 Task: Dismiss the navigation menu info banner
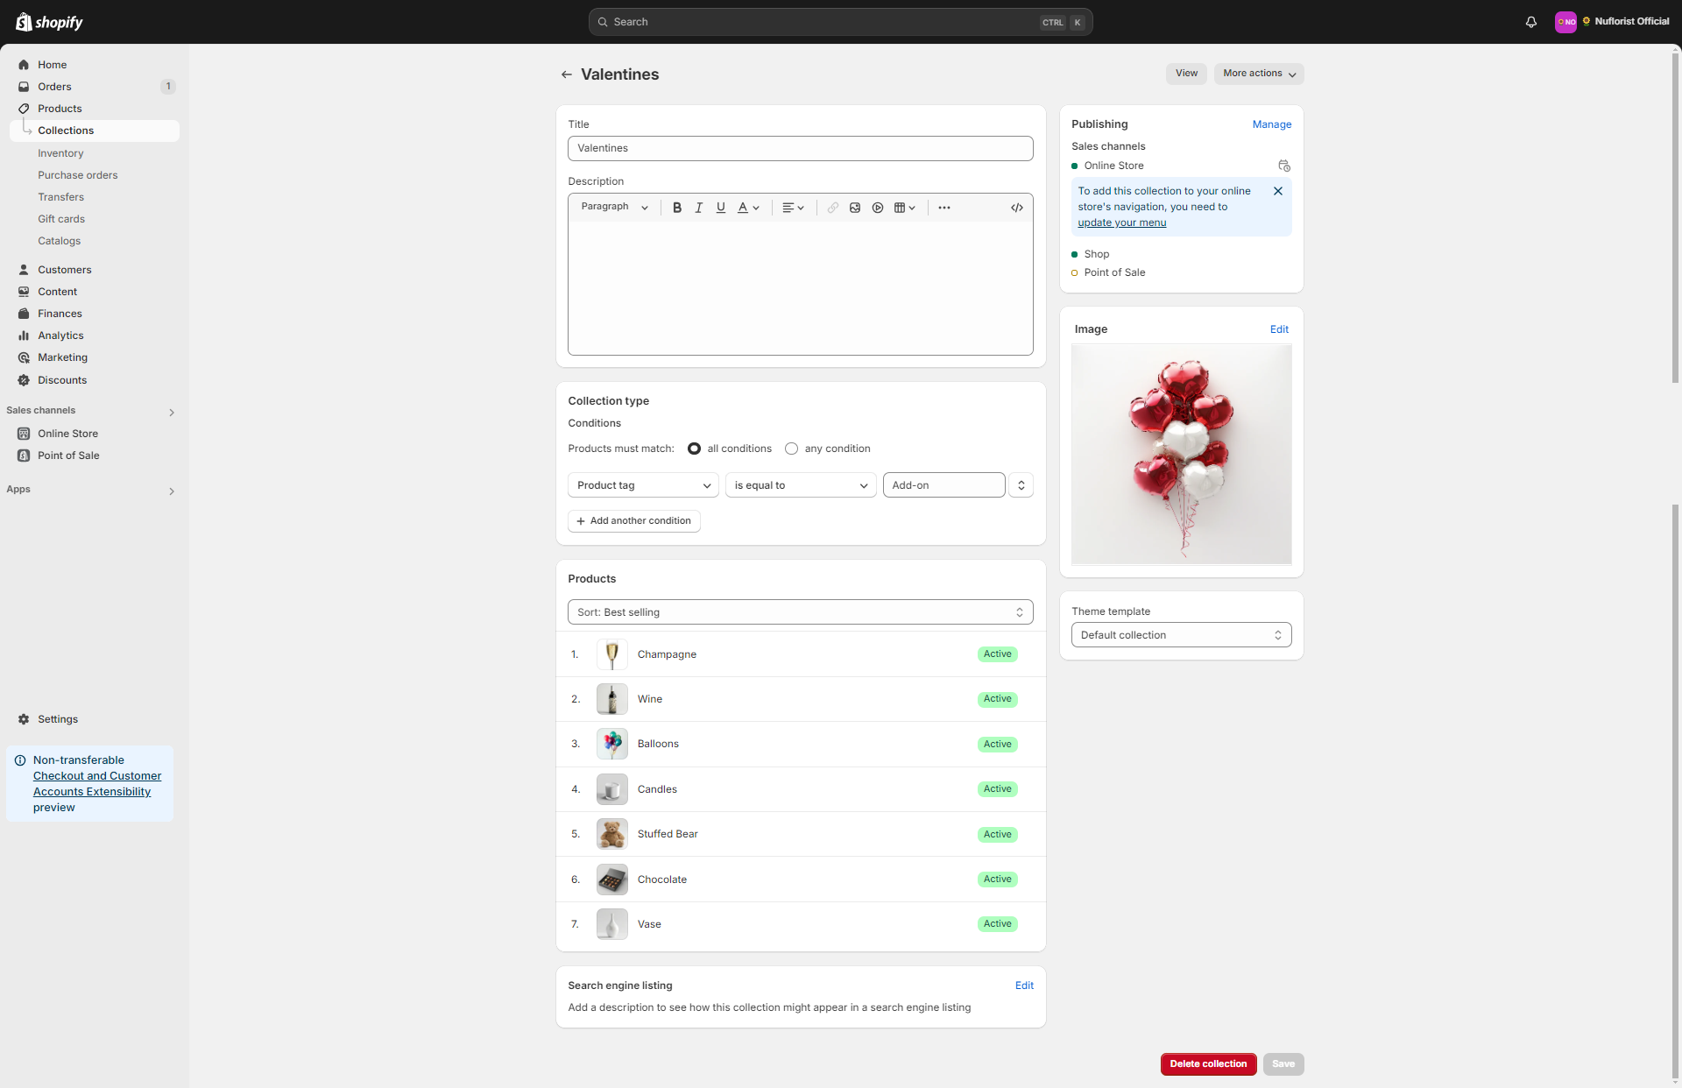[x=1277, y=191]
